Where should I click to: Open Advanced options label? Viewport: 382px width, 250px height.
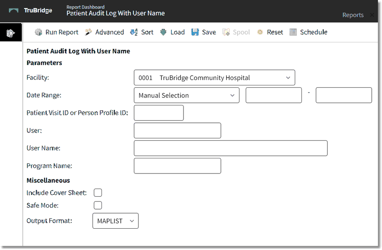(110, 32)
